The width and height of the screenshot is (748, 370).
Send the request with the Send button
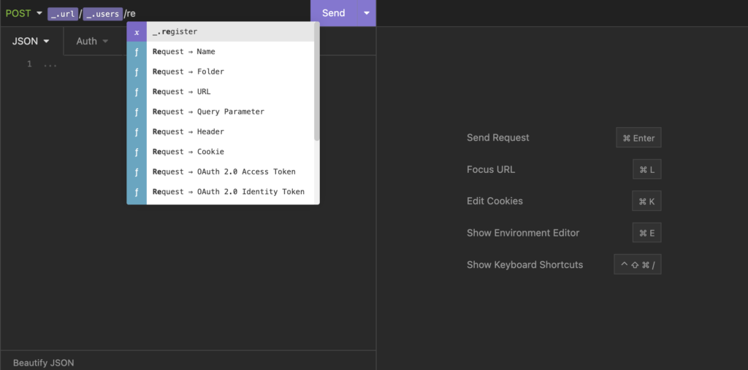(x=333, y=13)
